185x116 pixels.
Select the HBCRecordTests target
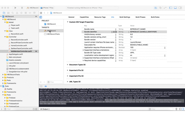coord(53,34)
